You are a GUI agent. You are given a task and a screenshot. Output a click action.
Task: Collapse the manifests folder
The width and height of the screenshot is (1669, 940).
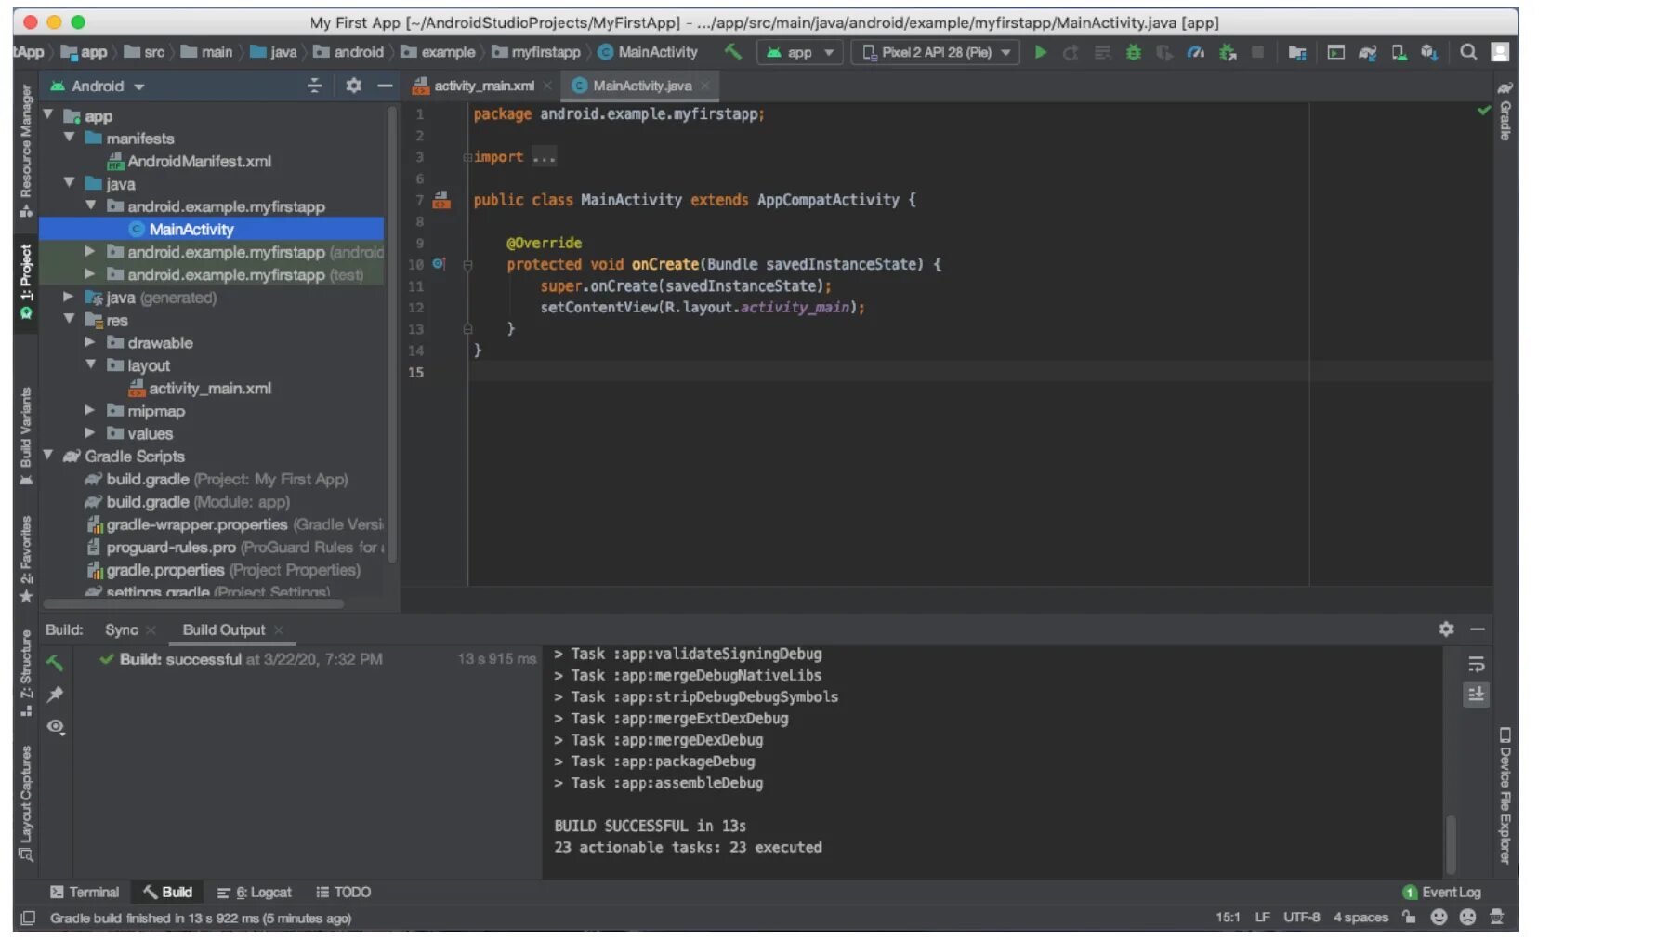point(69,137)
